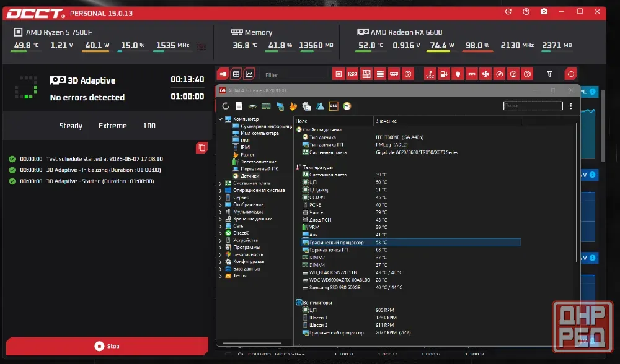
Task: Click the Extreme setting label
Action: pyautogui.click(x=113, y=126)
